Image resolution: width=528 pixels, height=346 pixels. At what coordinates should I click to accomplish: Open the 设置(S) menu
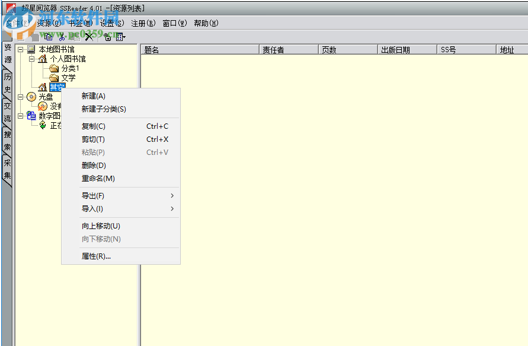pos(113,23)
